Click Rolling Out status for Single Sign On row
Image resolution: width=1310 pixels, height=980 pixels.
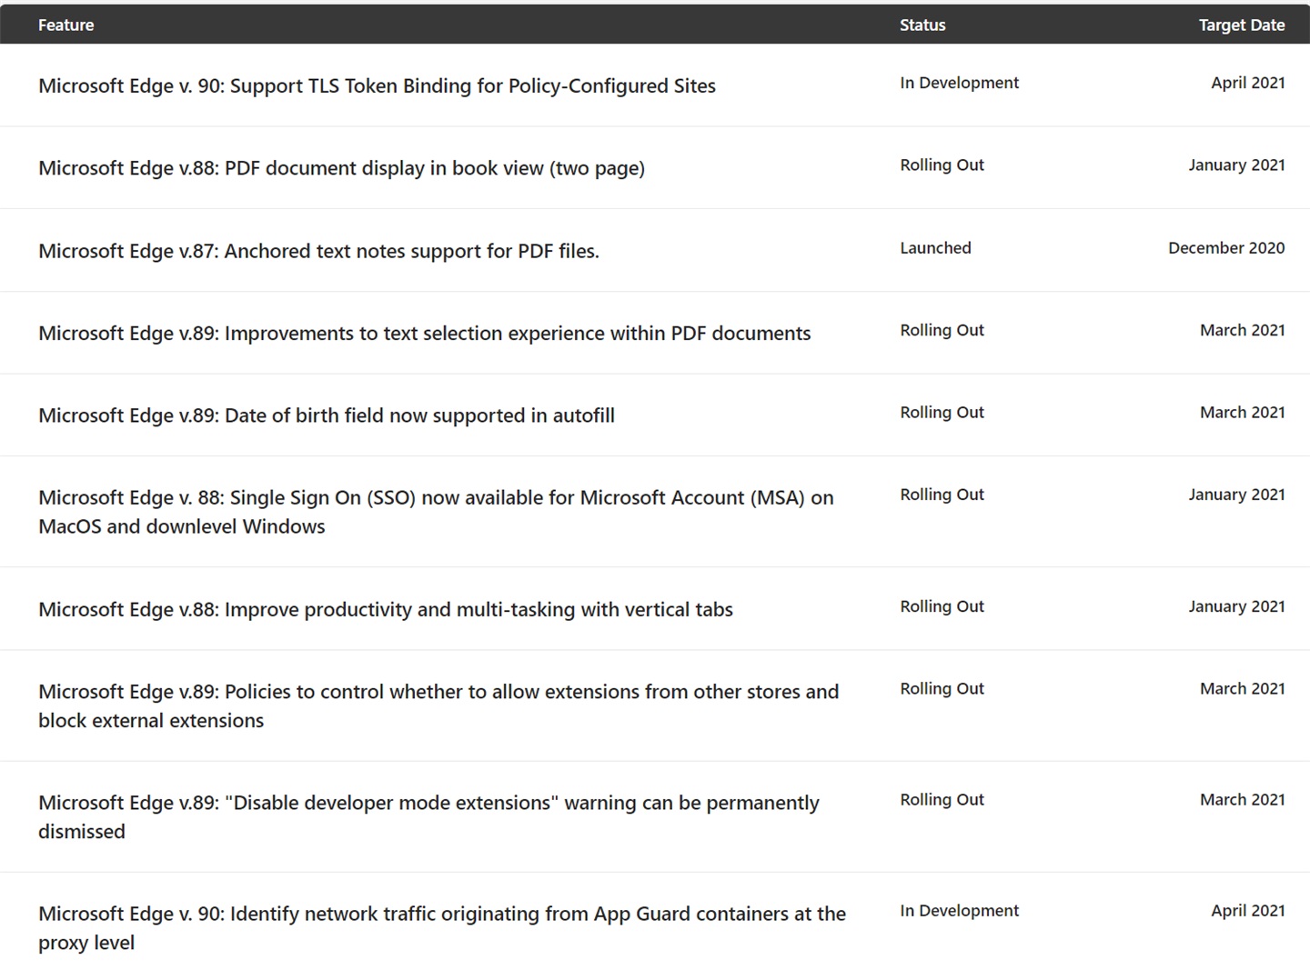(942, 495)
